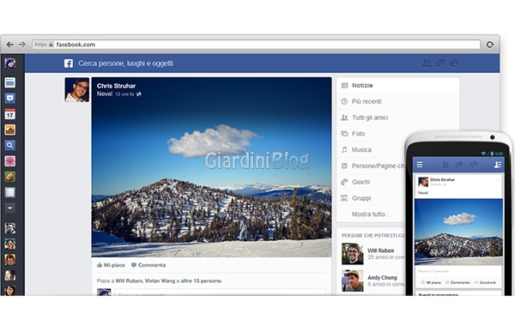This screenshot has height=320, width=515.
Task: Open photos icon in left sidebar
Action: coord(9,130)
